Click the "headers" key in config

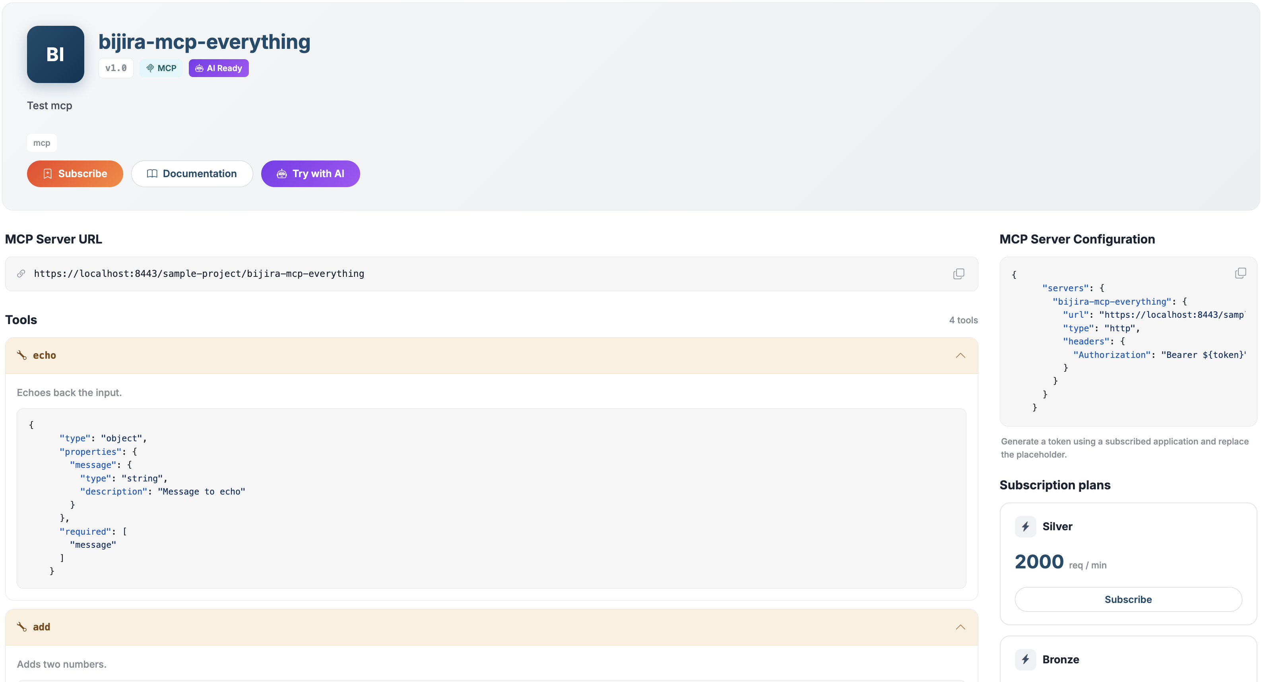1086,342
